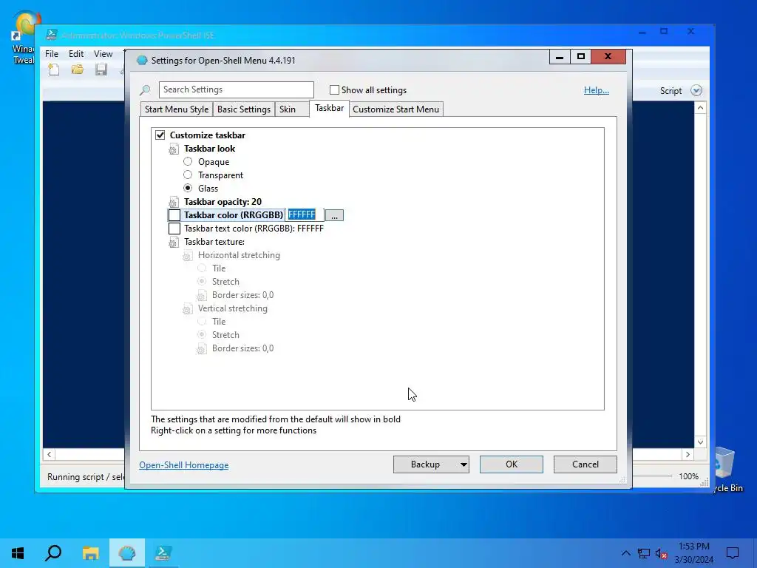This screenshot has height=568, width=757.
Task: Click the gear icon beside Taskbar opacity
Action: click(x=173, y=203)
